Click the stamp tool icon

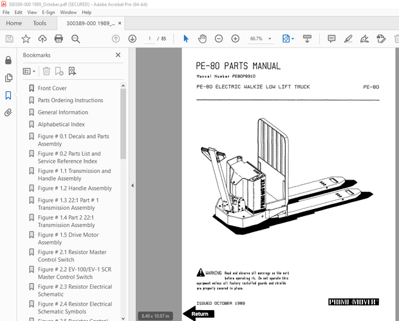[x=381, y=39]
